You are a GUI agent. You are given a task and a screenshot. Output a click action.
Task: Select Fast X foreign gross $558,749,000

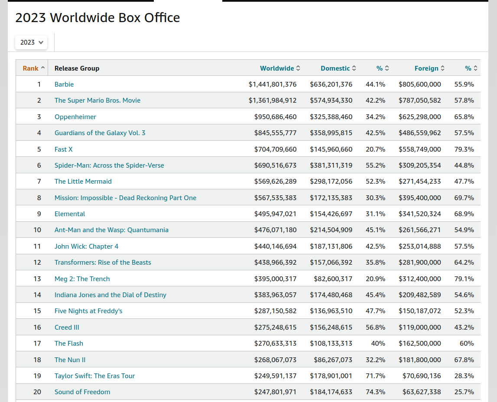click(420, 149)
